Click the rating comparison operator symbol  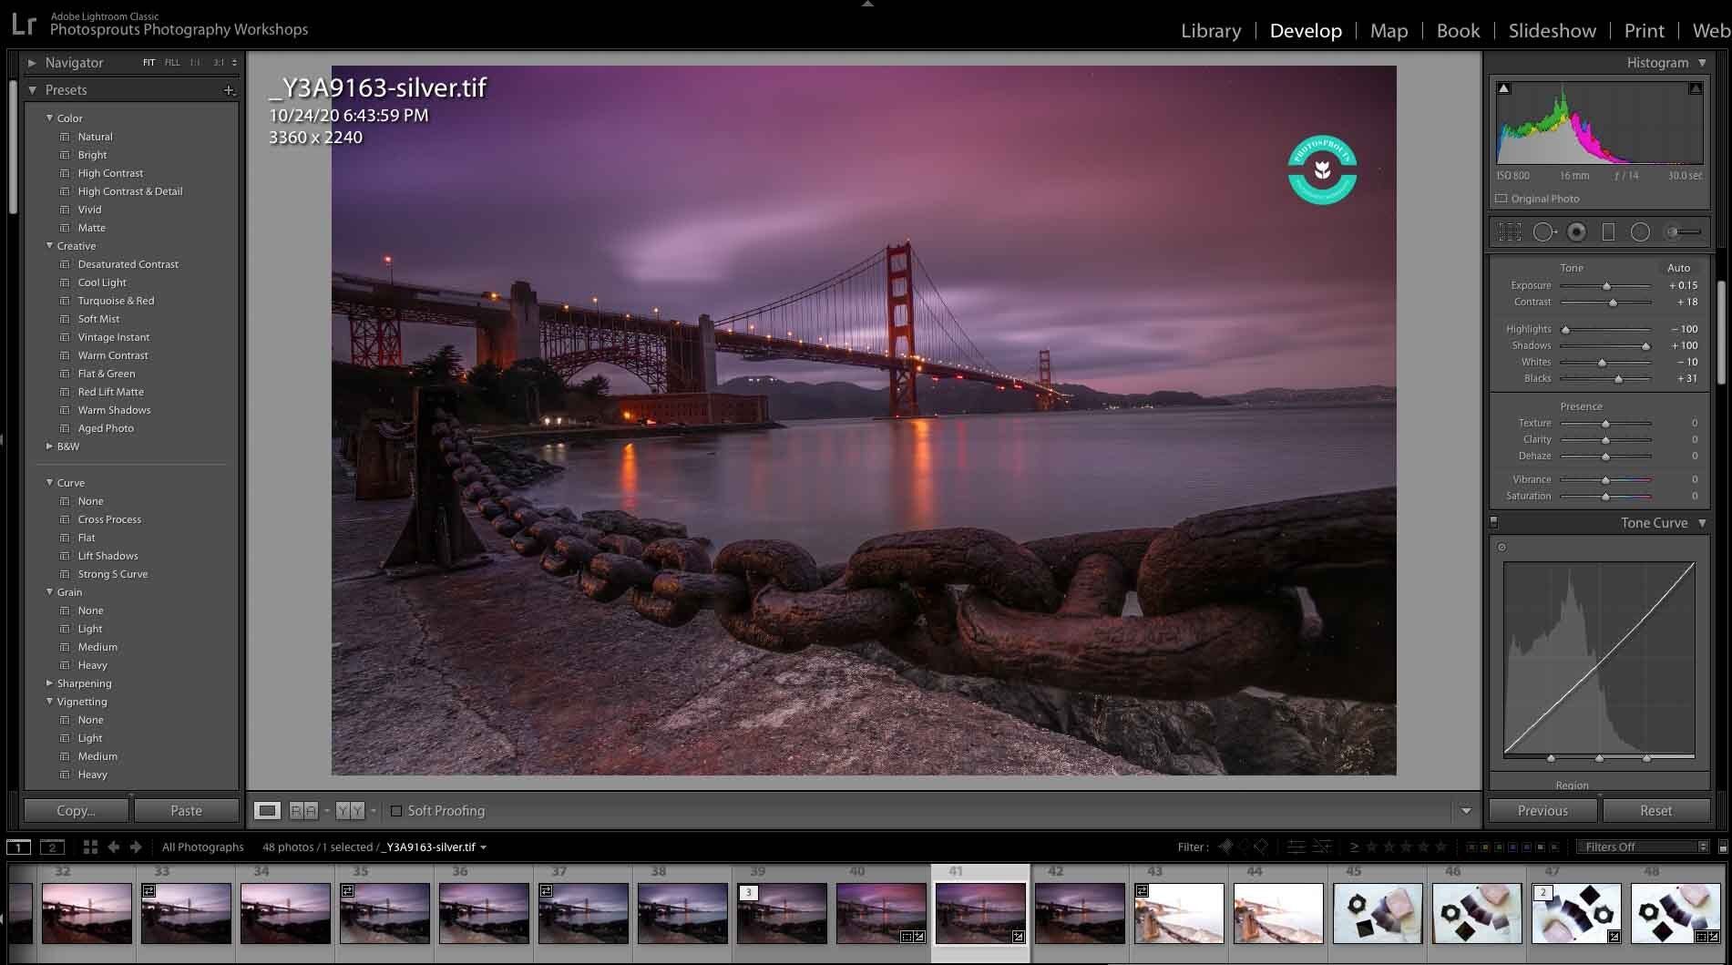pos(1354,847)
